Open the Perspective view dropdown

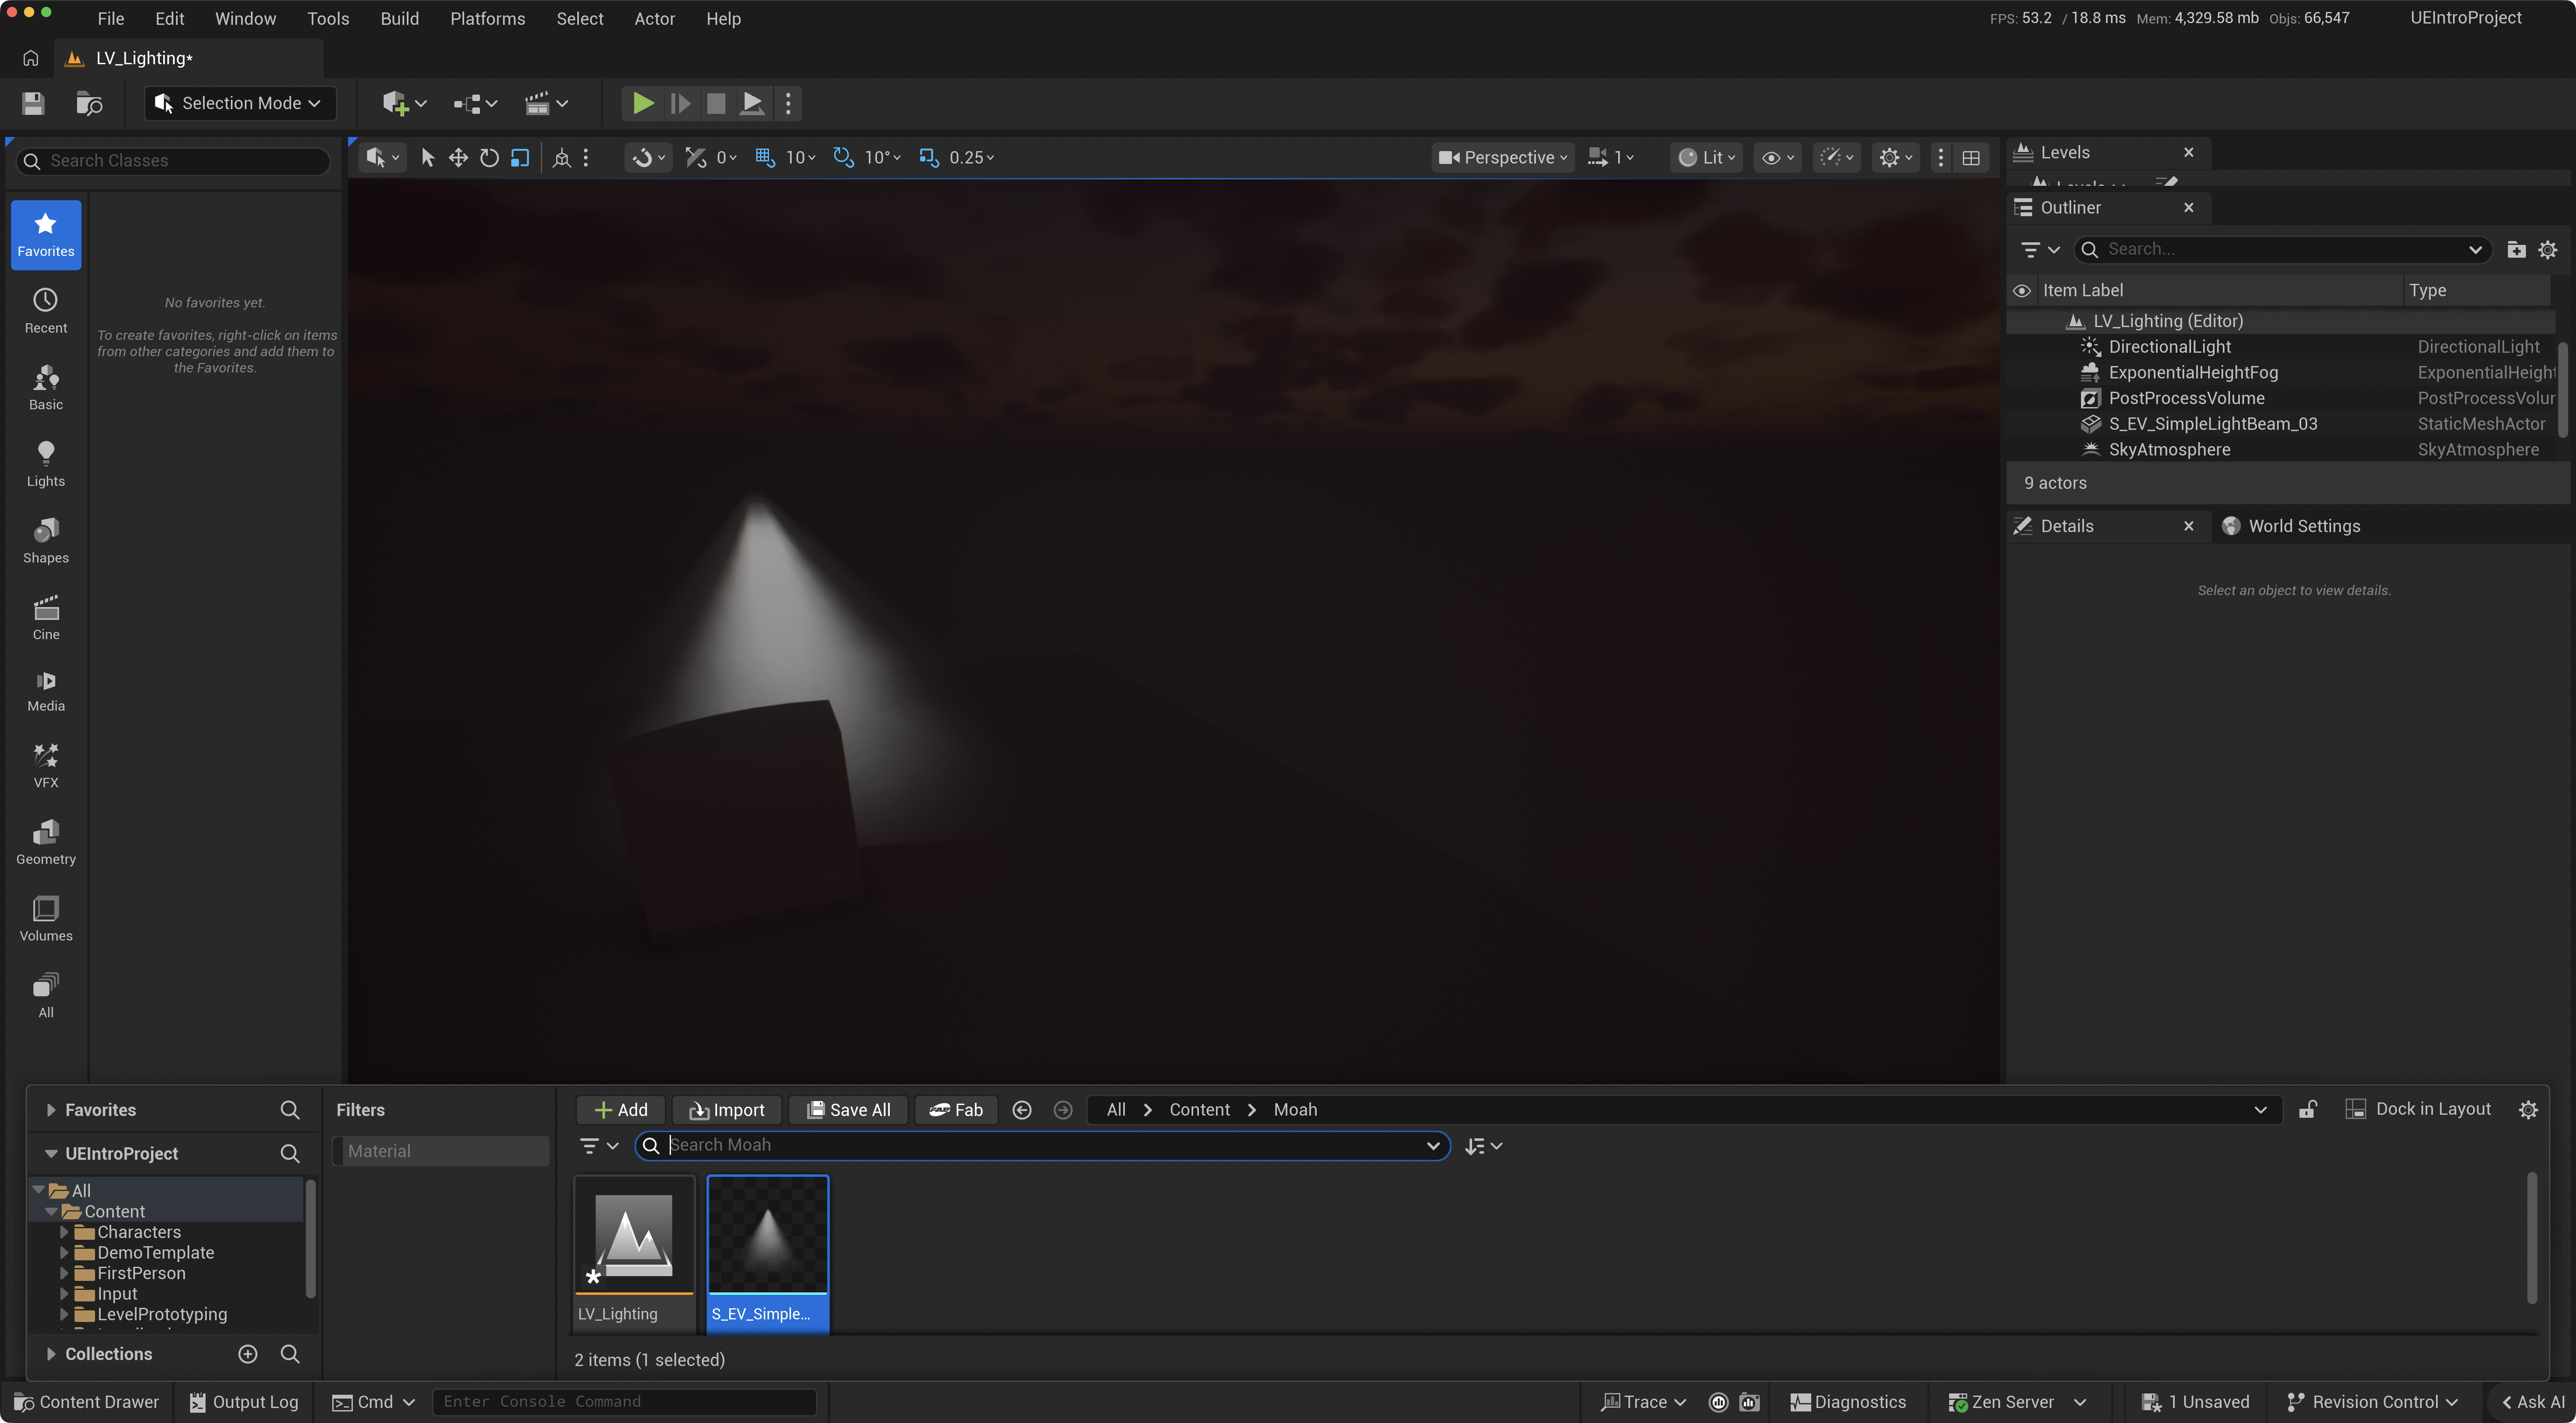point(1502,158)
